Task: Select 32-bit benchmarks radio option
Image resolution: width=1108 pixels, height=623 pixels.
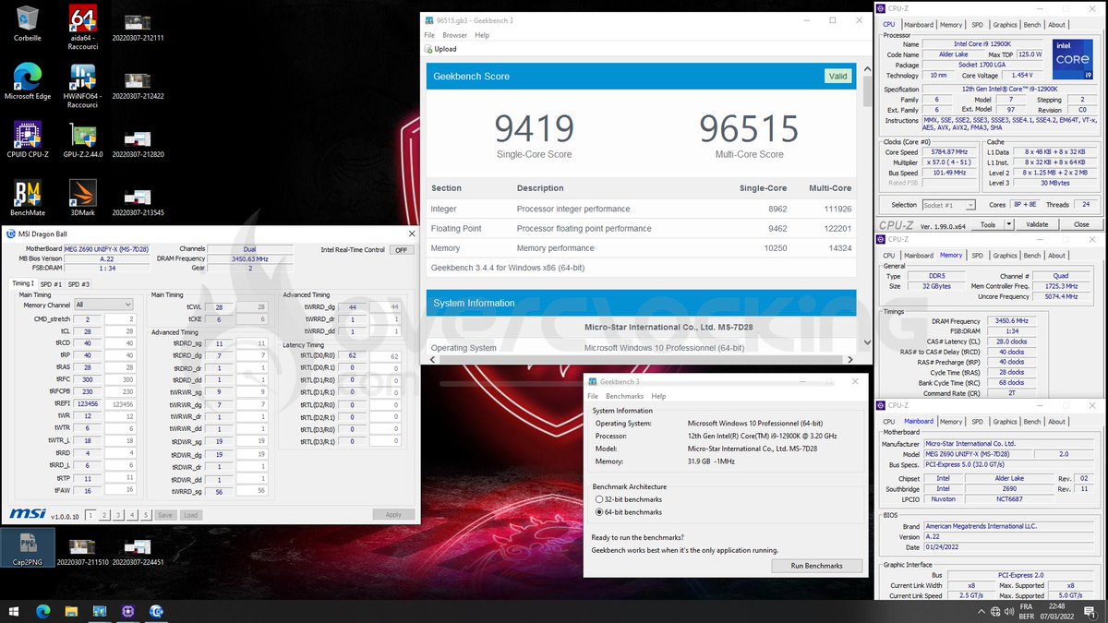Action: click(x=600, y=499)
